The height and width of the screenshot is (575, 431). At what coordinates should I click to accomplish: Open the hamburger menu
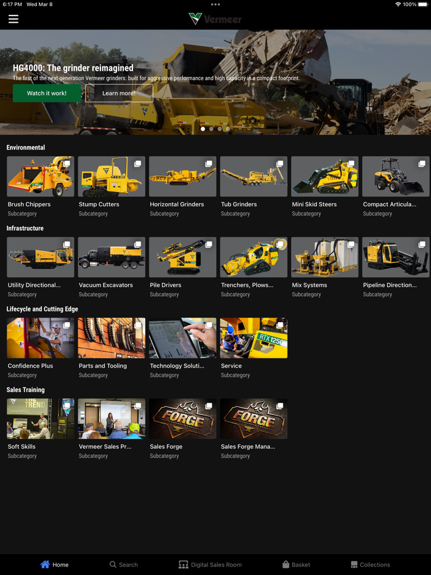14,19
